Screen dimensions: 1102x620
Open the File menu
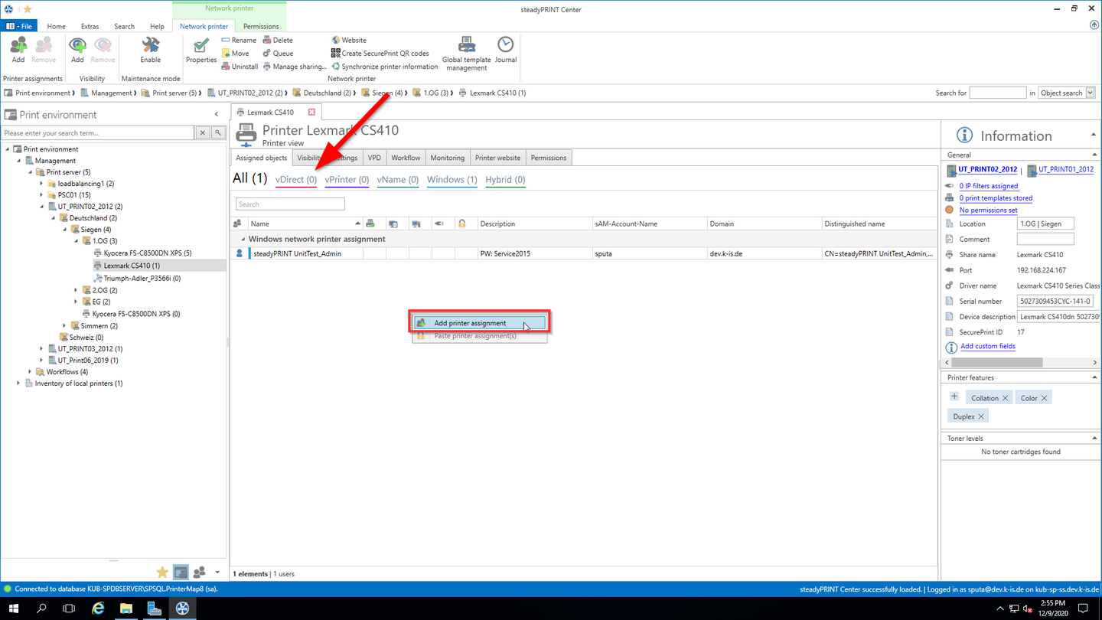tap(19, 26)
